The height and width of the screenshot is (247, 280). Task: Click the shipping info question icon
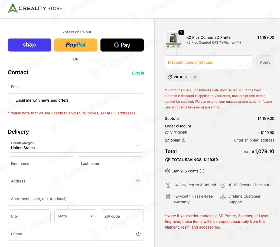pyautogui.click(x=184, y=140)
